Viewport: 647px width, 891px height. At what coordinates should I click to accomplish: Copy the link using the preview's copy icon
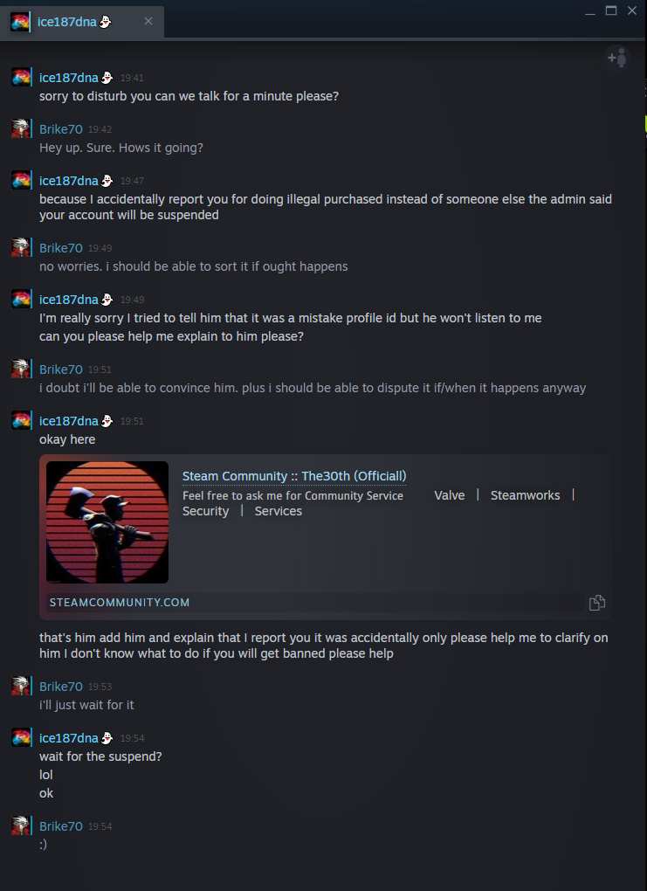pyautogui.click(x=597, y=602)
